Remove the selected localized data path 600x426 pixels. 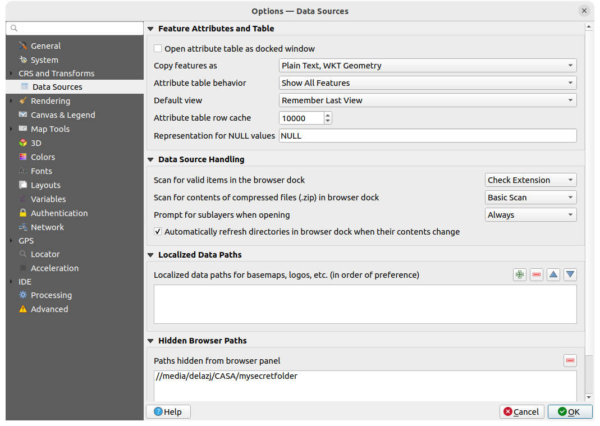[x=536, y=274]
